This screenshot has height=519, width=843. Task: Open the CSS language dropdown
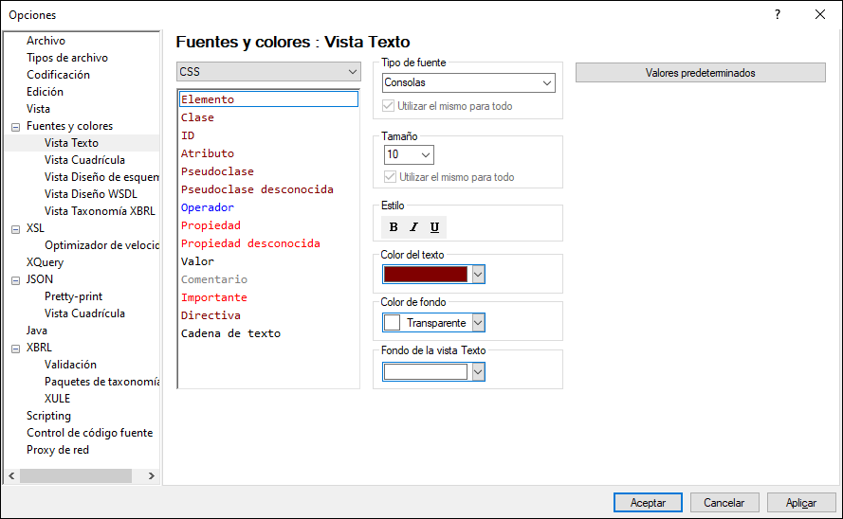(268, 72)
